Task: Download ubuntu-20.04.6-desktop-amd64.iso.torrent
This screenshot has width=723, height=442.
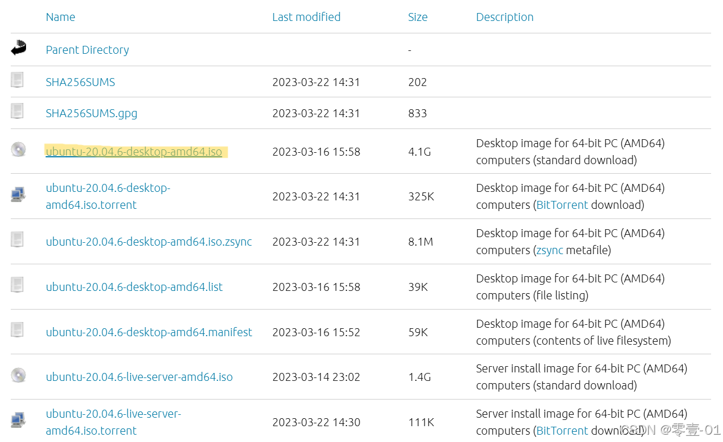Action: [108, 196]
